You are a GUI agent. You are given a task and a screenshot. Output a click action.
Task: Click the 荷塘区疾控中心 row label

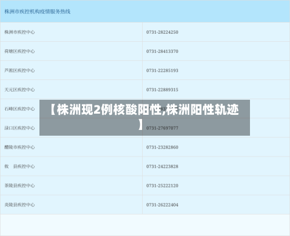(x=20, y=51)
